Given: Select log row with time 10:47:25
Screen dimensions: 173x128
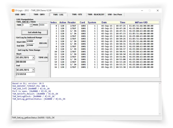Looking at the screenshot, I should tap(104, 26).
